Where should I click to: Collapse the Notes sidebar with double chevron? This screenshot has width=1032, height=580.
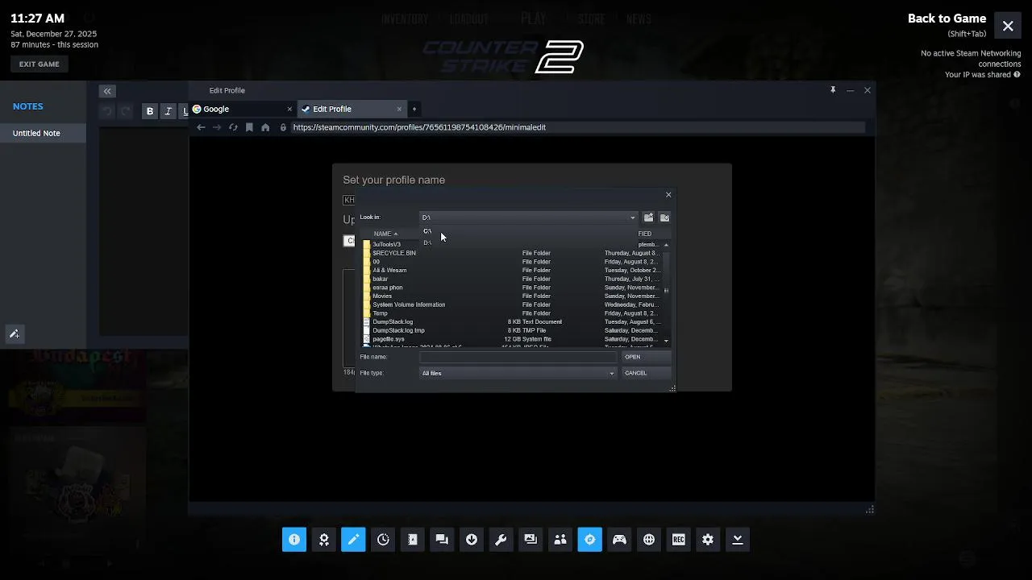tap(107, 91)
